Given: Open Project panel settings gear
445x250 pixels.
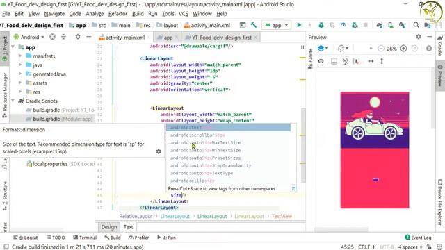Looking at the screenshot, I should coord(77,37).
